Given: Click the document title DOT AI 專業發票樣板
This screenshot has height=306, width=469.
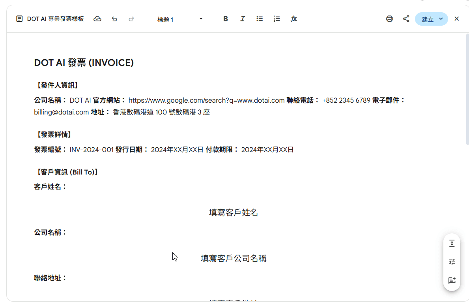Looking at the screenshot, I should [55, 19].
